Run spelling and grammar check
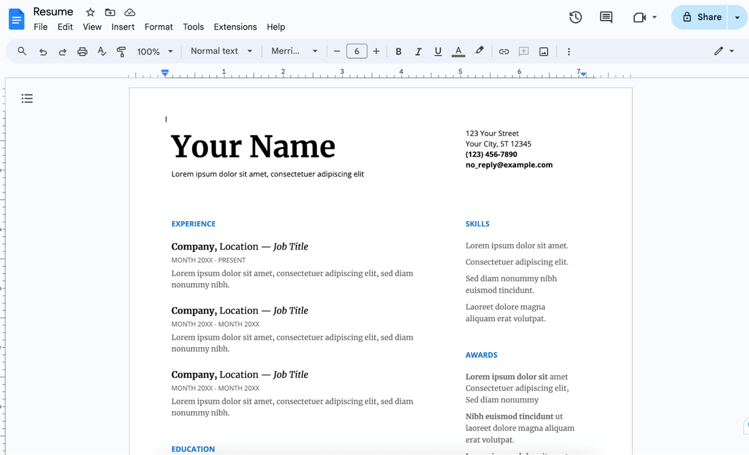The height and width of the screenshot is (455, 749). click(102, 52)
